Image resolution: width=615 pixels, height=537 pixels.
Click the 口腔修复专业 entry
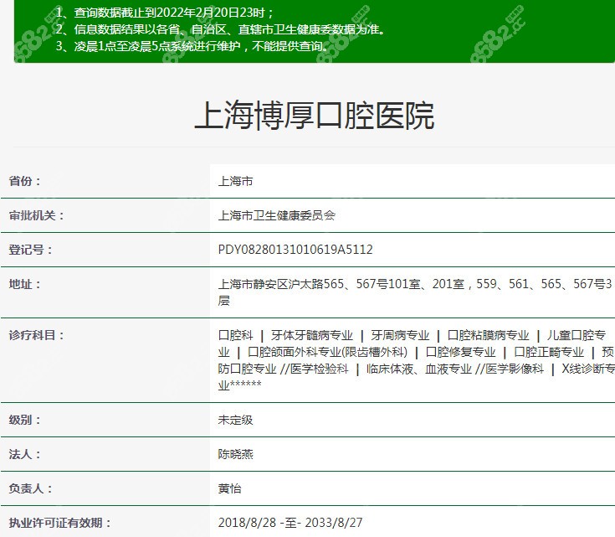pyautogui.click(x=460, y=352)
